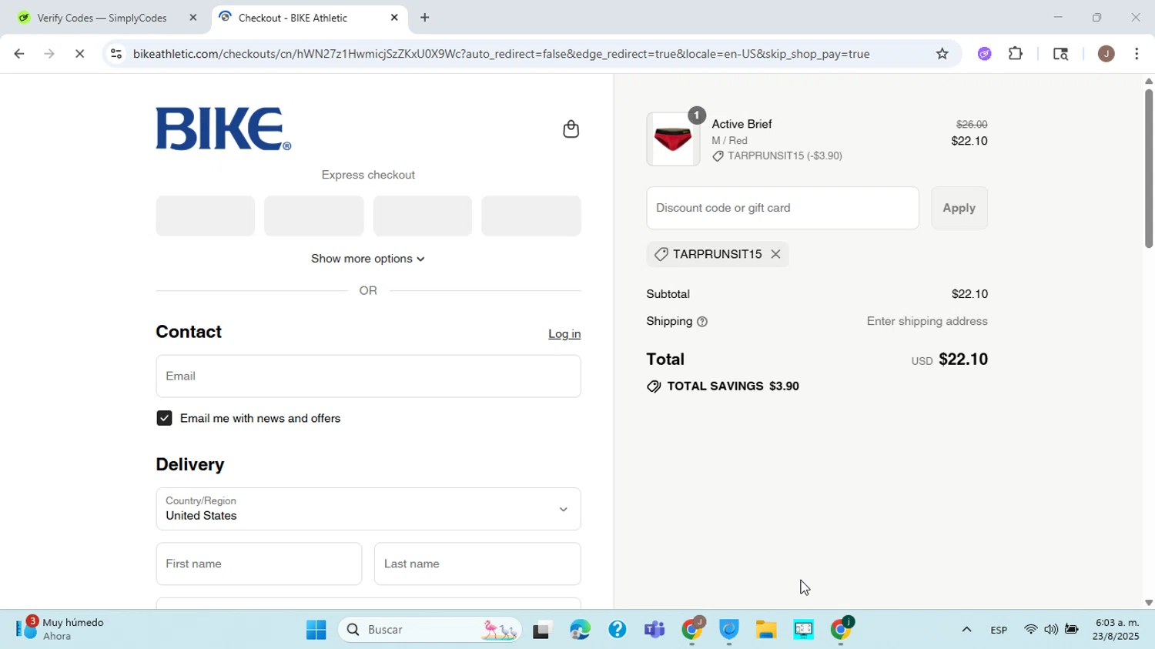Viewport: 1155px width, 649px height.
Task: Click the Apply discount button
Action: [x=959, y=208]
